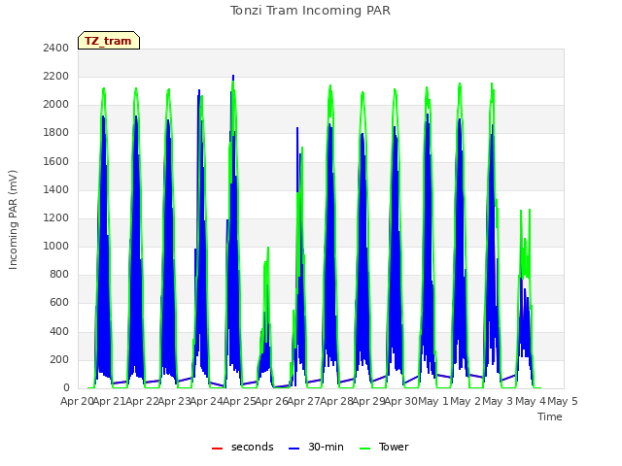Click the red seconds legend swatch
Screen dimensions: 622x466
[217, 449]
